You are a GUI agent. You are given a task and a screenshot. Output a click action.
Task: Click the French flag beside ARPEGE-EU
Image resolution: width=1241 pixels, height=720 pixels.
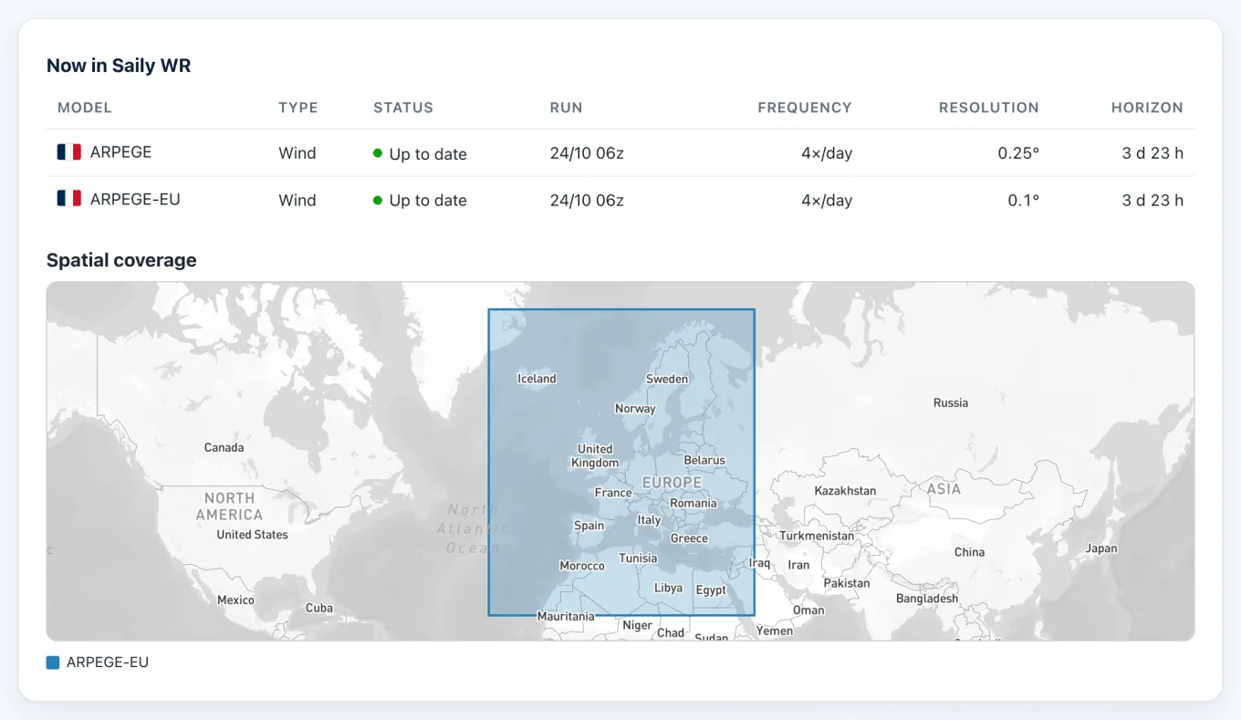69,199
